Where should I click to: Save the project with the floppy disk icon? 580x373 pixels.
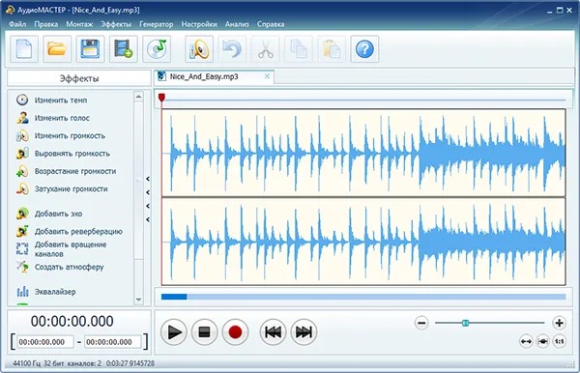[90, 48]
